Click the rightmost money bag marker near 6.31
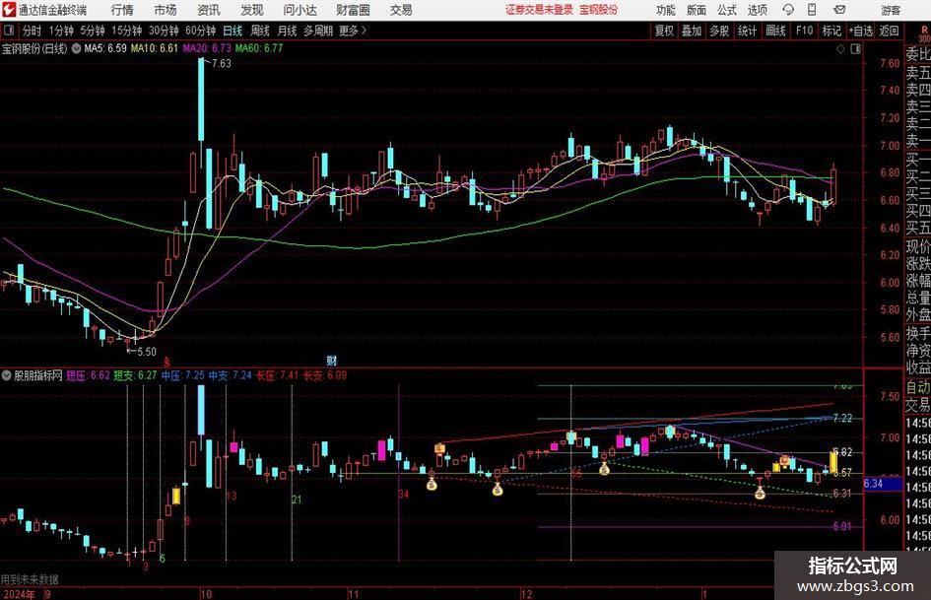931x600 pixels. (x=760, y=492)
